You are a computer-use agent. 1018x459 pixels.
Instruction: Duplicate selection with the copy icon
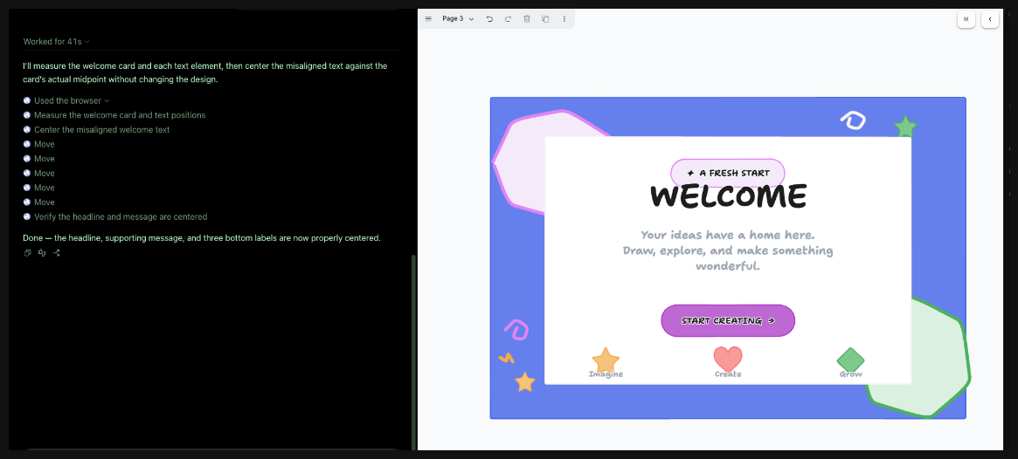click(545, 19)
